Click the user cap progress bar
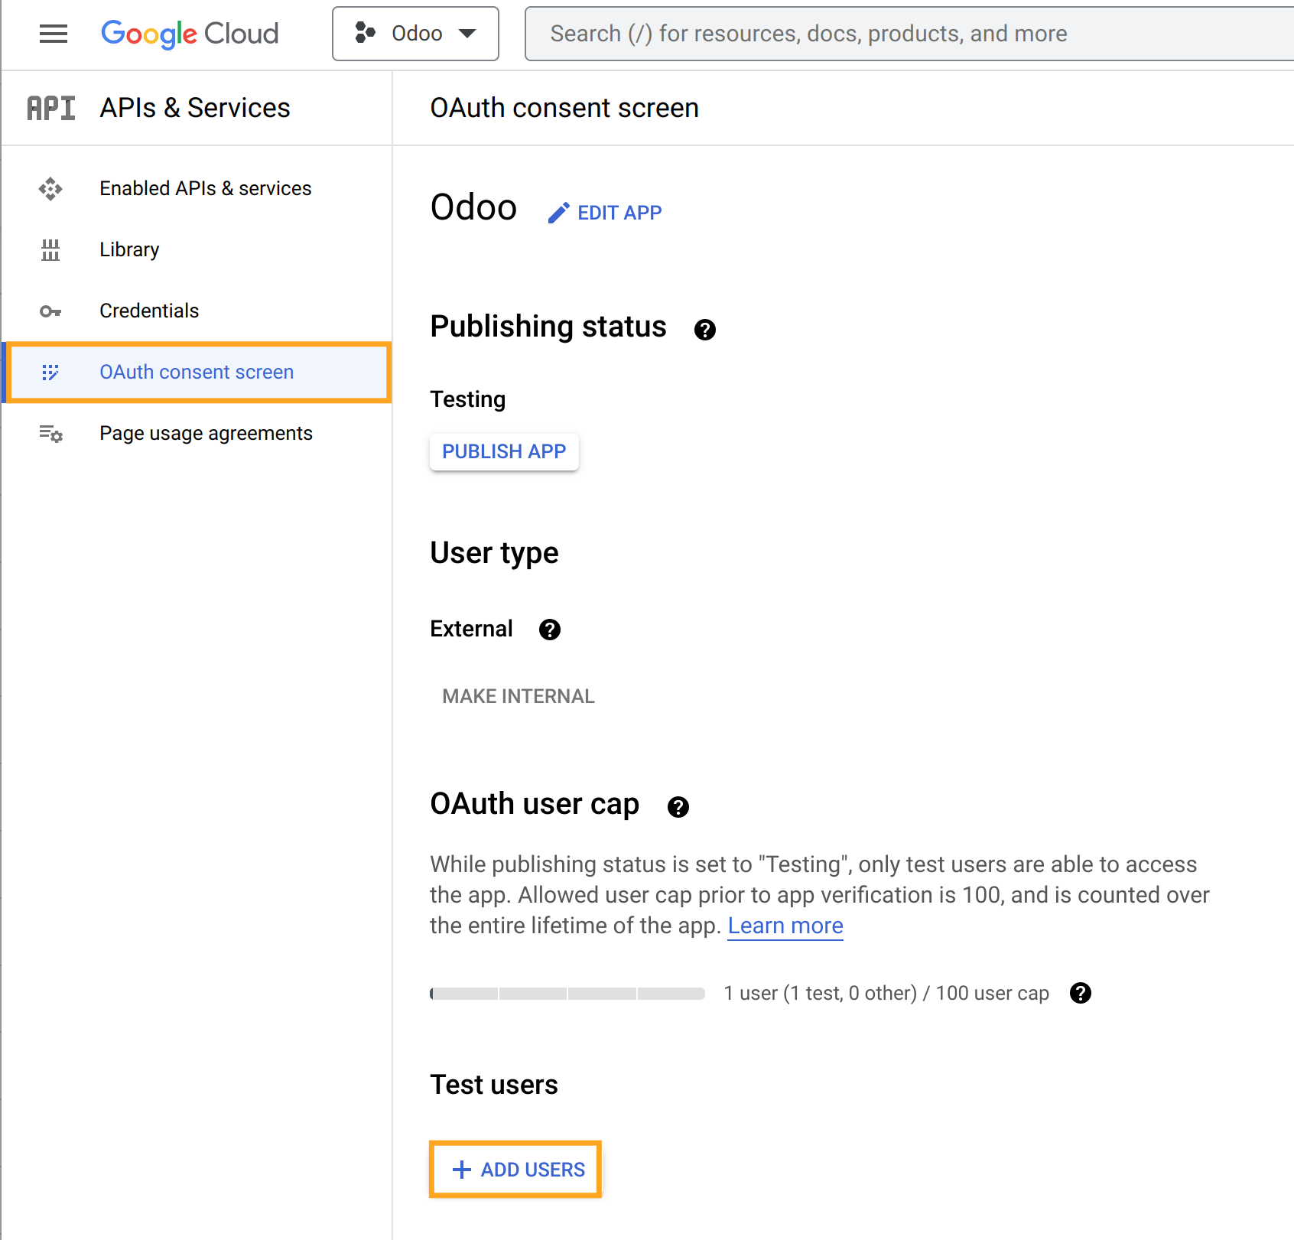 (x=567, y=994)
